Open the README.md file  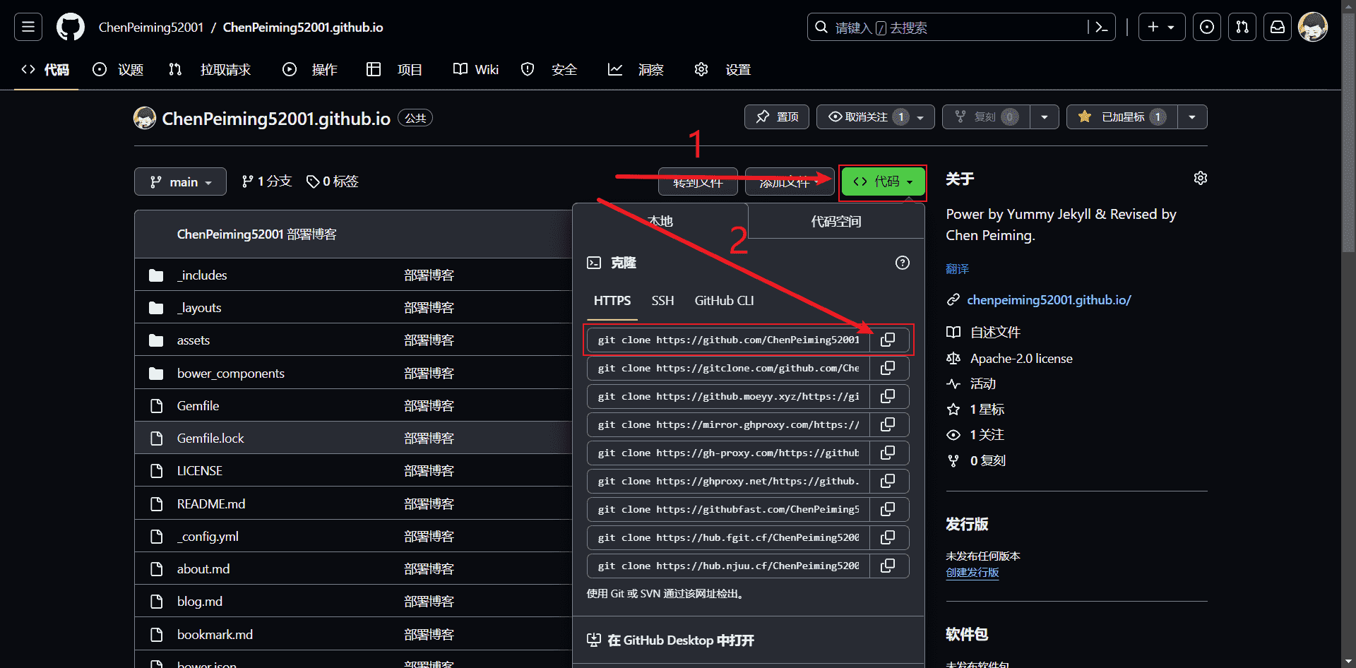pyautogui.click(x=211, y=504)
